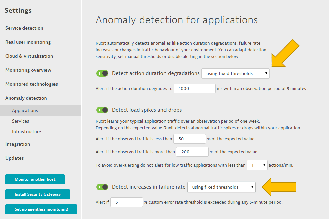Image resolution: width=329 pixels, height=219 pixels.
Task: Toggle Detect action duration degradations switch
Action: 102,73
